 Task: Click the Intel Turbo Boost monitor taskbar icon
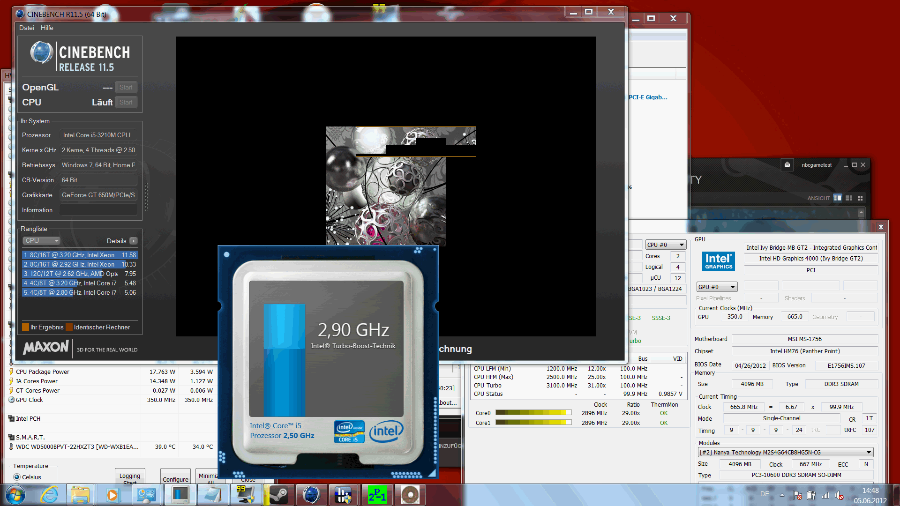[180, 495]
